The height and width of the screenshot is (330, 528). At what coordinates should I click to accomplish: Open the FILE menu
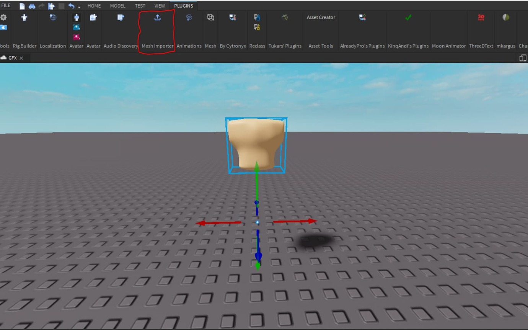(x=6, y=6)
